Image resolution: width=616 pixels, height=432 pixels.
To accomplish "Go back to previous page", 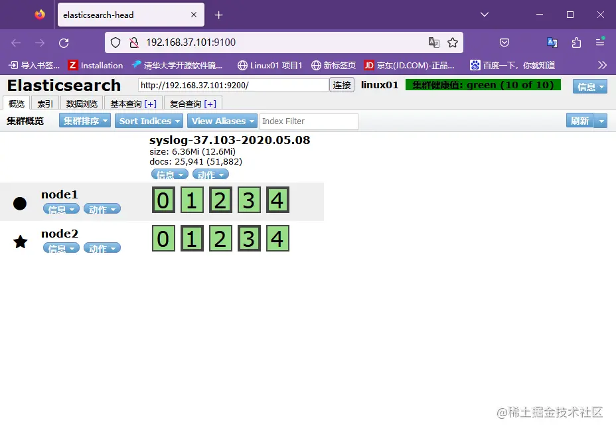I will click(16, 43).
